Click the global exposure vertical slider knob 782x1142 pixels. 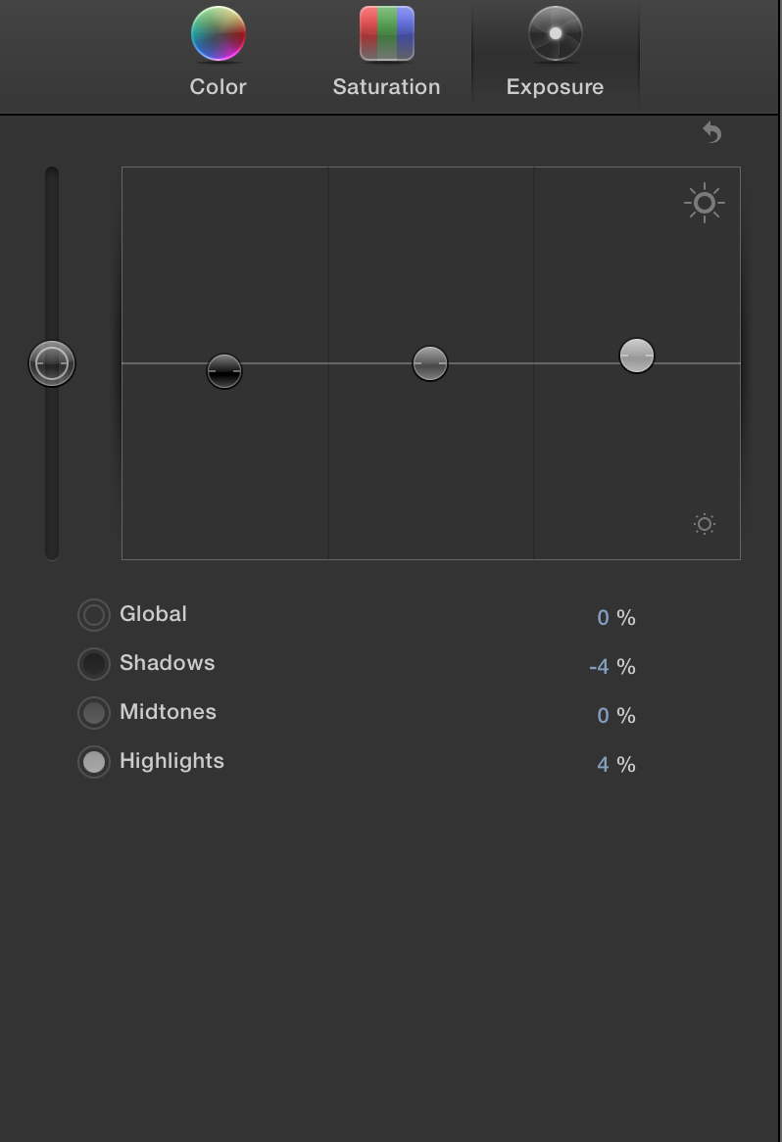pyautogui.click(x=52, y=363)
